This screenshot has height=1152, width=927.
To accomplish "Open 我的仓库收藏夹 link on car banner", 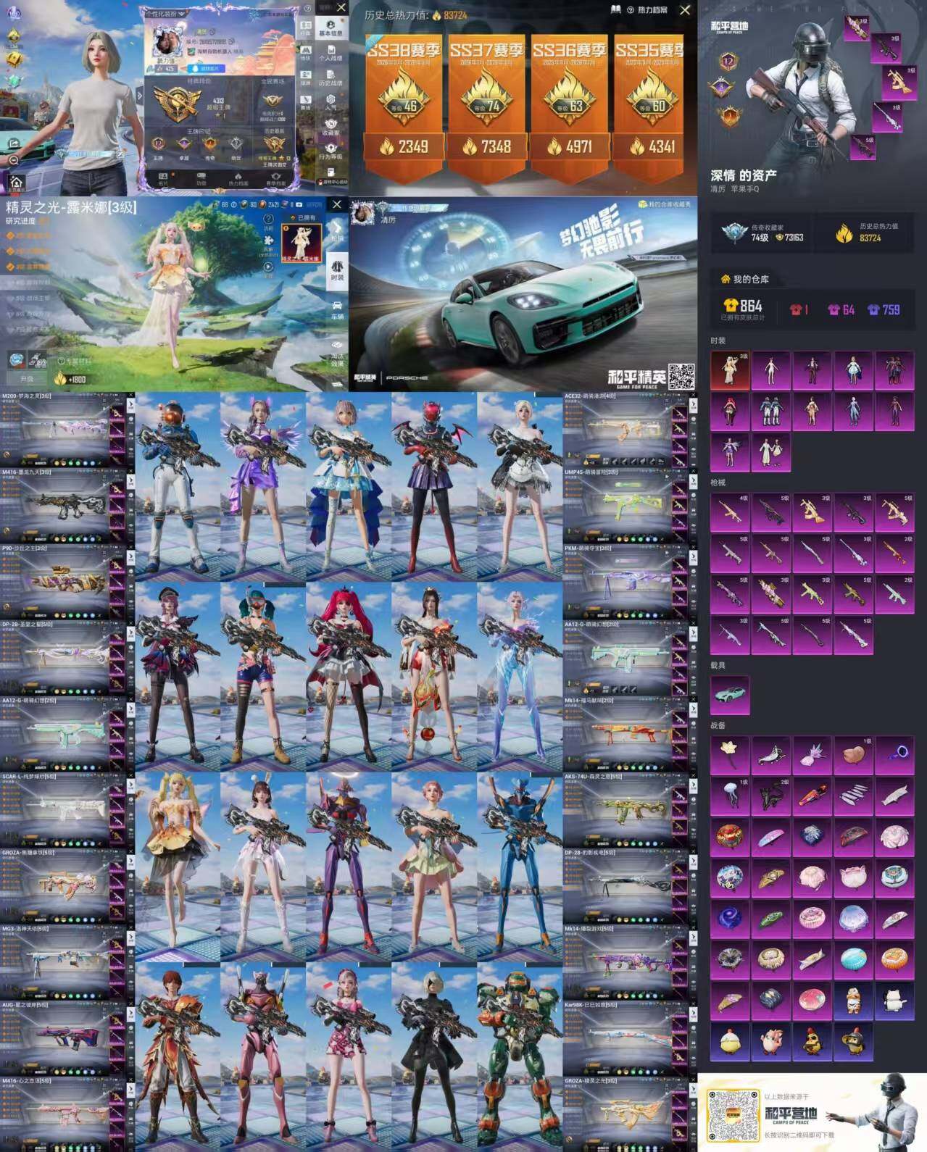I will point(665,204).
